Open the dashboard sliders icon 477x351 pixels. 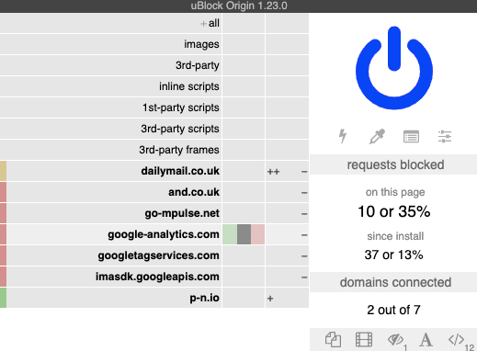(x=445, y=136)
